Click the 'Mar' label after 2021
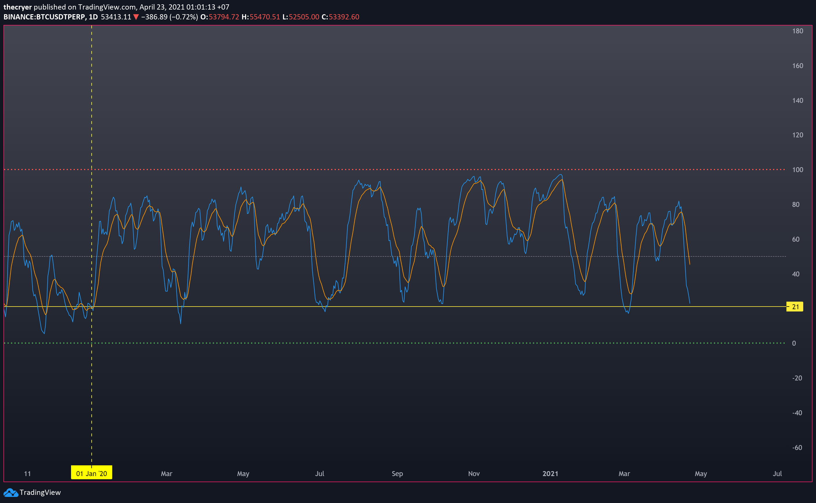This screenshot has height=503, width=816. [x=624, y=473]
